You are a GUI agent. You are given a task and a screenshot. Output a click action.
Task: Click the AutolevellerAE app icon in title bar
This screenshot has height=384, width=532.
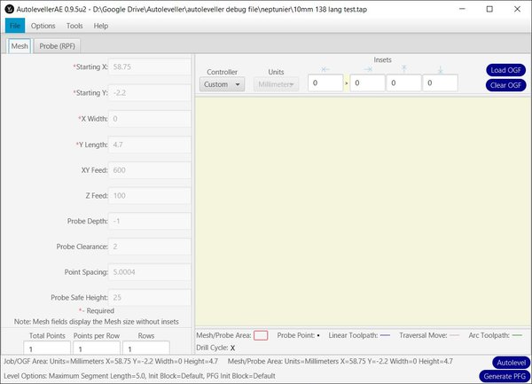tap(9, 8)
